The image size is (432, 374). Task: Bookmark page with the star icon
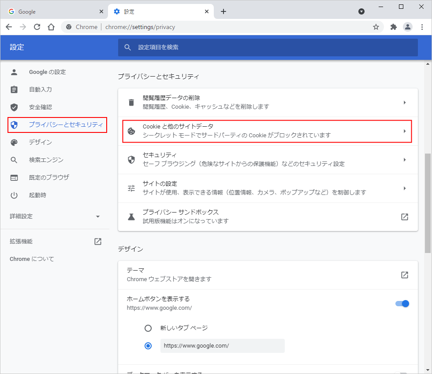[x=376, y=27]
